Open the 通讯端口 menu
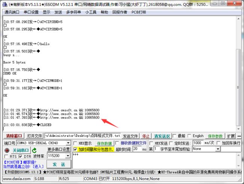The image size is (244, 184). (12, 12)
